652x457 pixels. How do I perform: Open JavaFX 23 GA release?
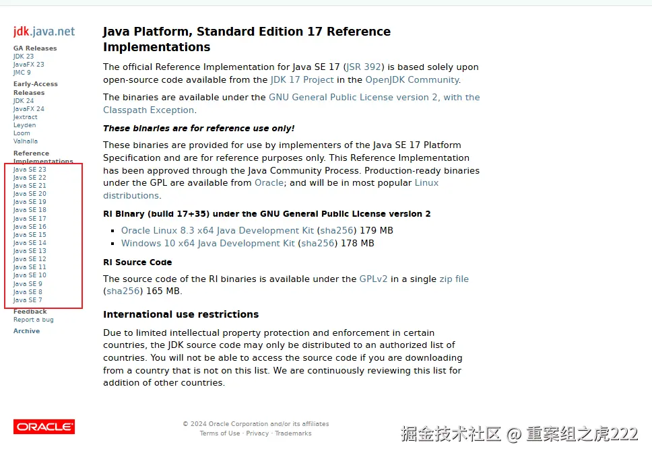tap(29, 65)
